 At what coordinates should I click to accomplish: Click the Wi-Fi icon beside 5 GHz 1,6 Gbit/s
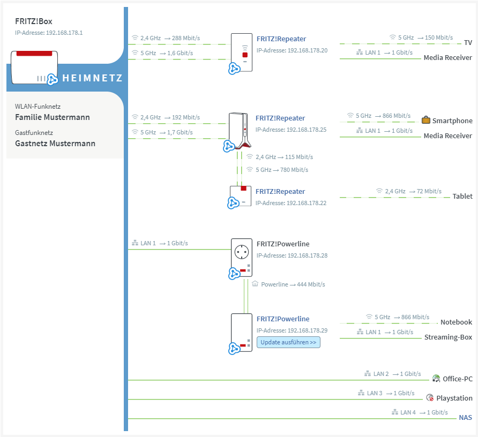[135, 52]
